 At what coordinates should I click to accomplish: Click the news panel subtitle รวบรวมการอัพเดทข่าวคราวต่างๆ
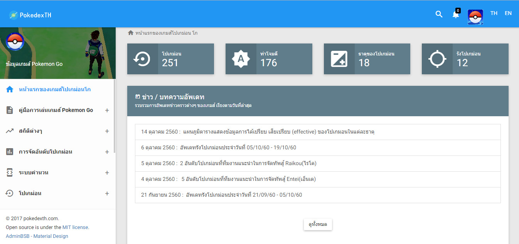click(x=193, y=105)
